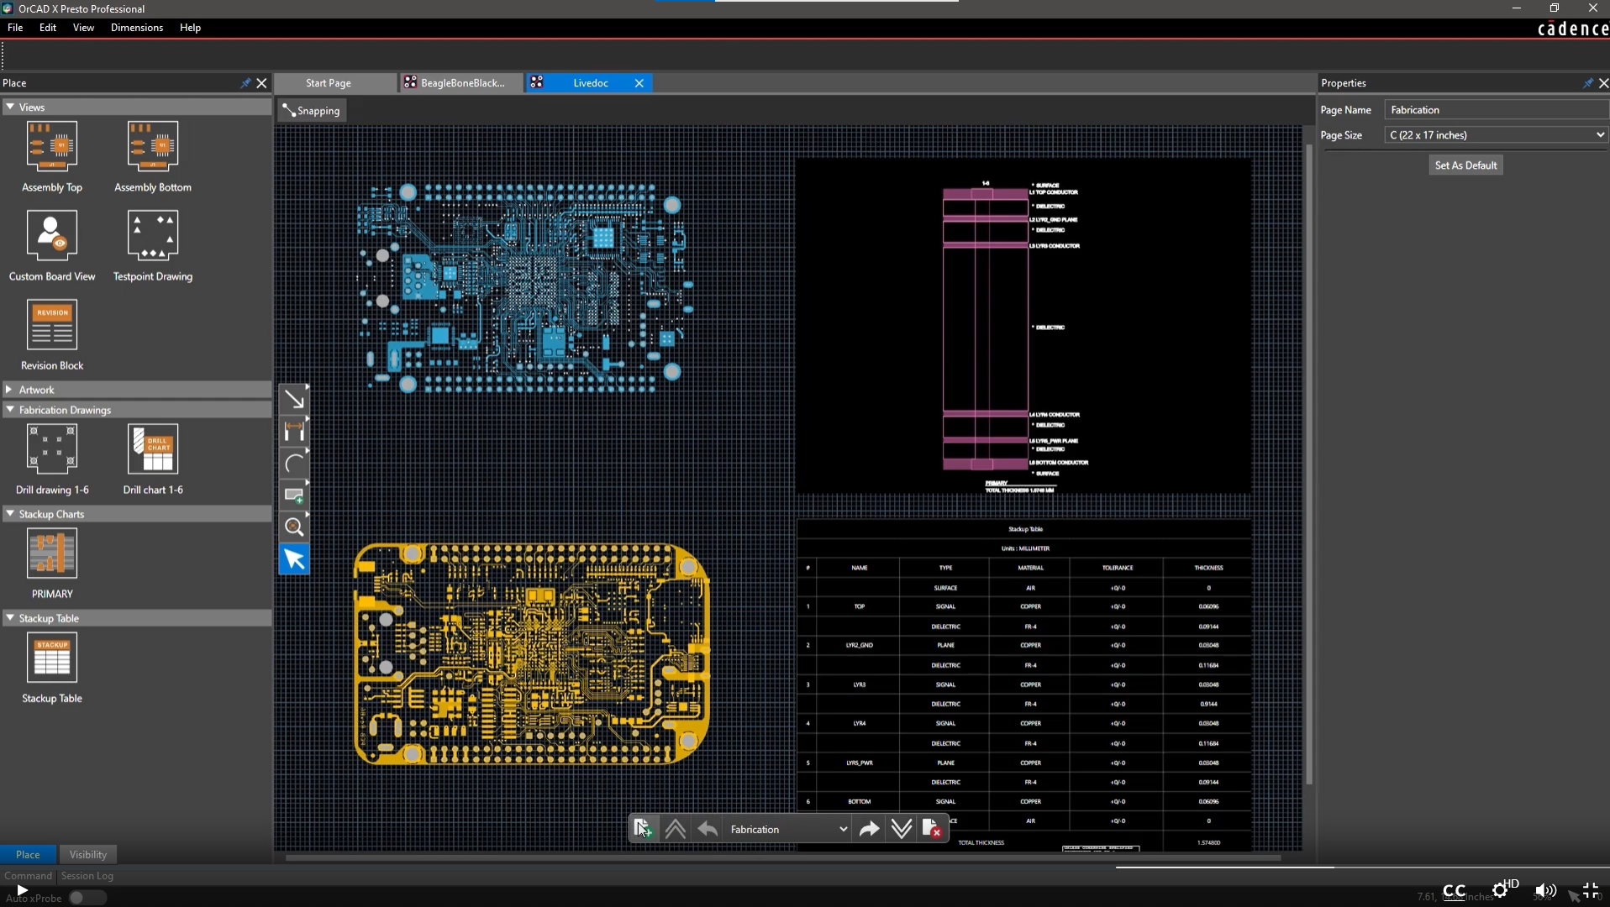
Task: Play the video
Action: tap(23, 890)
